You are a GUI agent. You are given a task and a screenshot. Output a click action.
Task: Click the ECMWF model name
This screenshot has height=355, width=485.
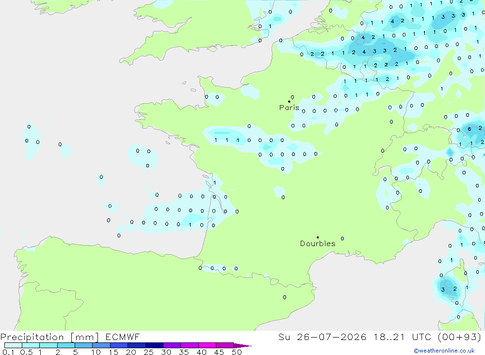tap(123, 337)
